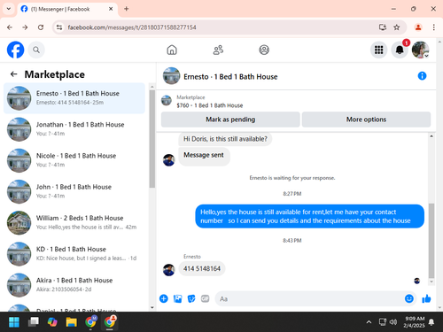Open Nicole - 1 Bed 1 Bath House chat
Image resolution: width=443 pixels, height=332 pixels.
(74, 160)
